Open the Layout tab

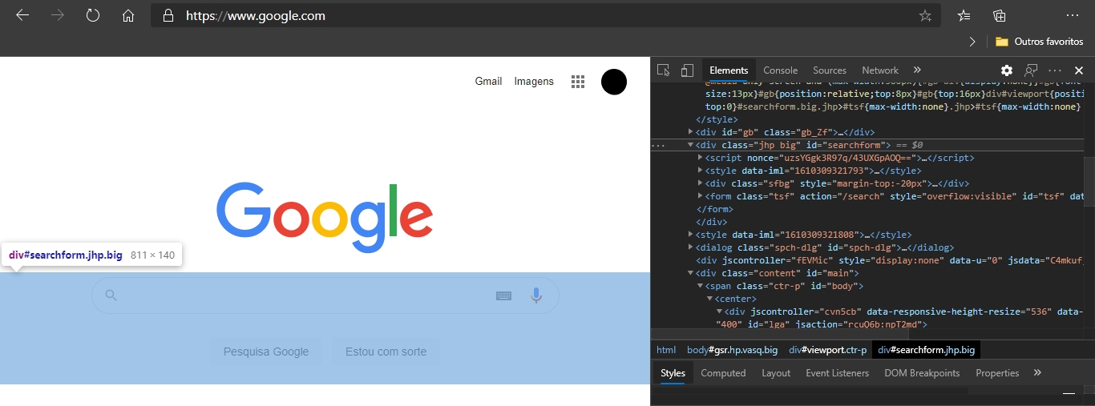pos(776,373)
